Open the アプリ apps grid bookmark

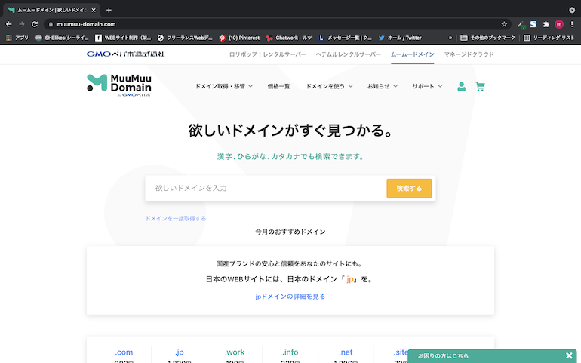pos(17,38)
